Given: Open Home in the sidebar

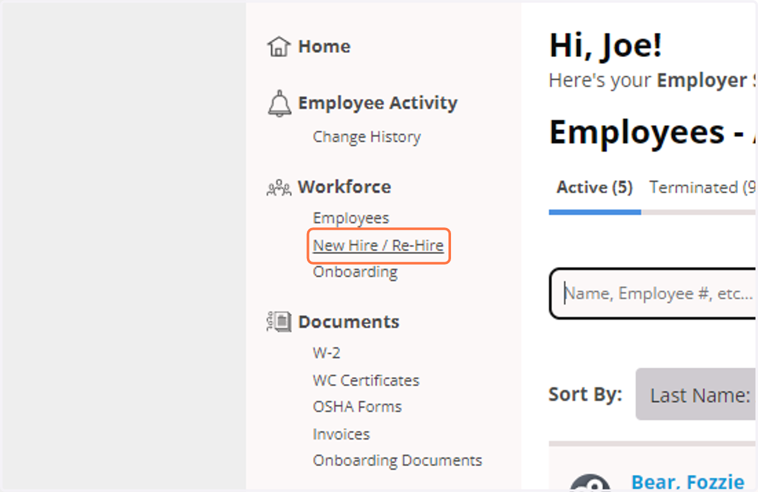Looking at the screenshot, I should coord(324,46).
